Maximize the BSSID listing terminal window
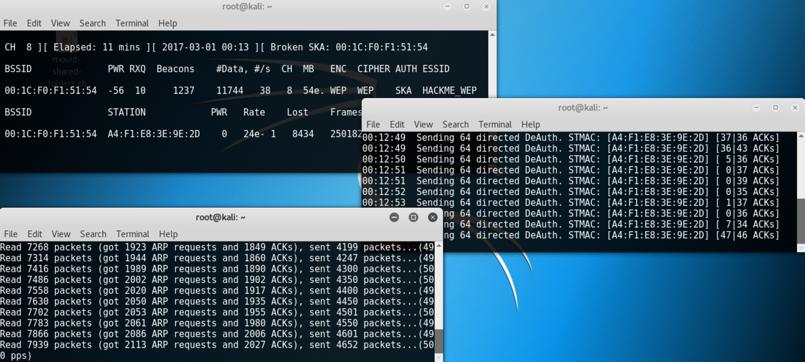Viewport: 805px width, 362px height. pos(467,6)
